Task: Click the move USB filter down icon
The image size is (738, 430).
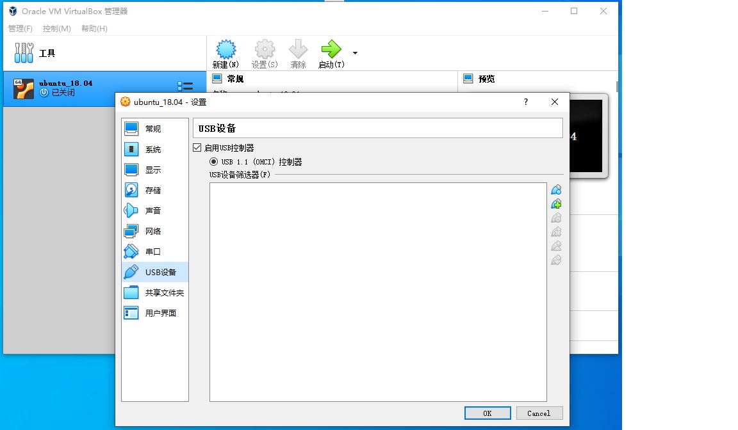Action: (x=556, y=260)
